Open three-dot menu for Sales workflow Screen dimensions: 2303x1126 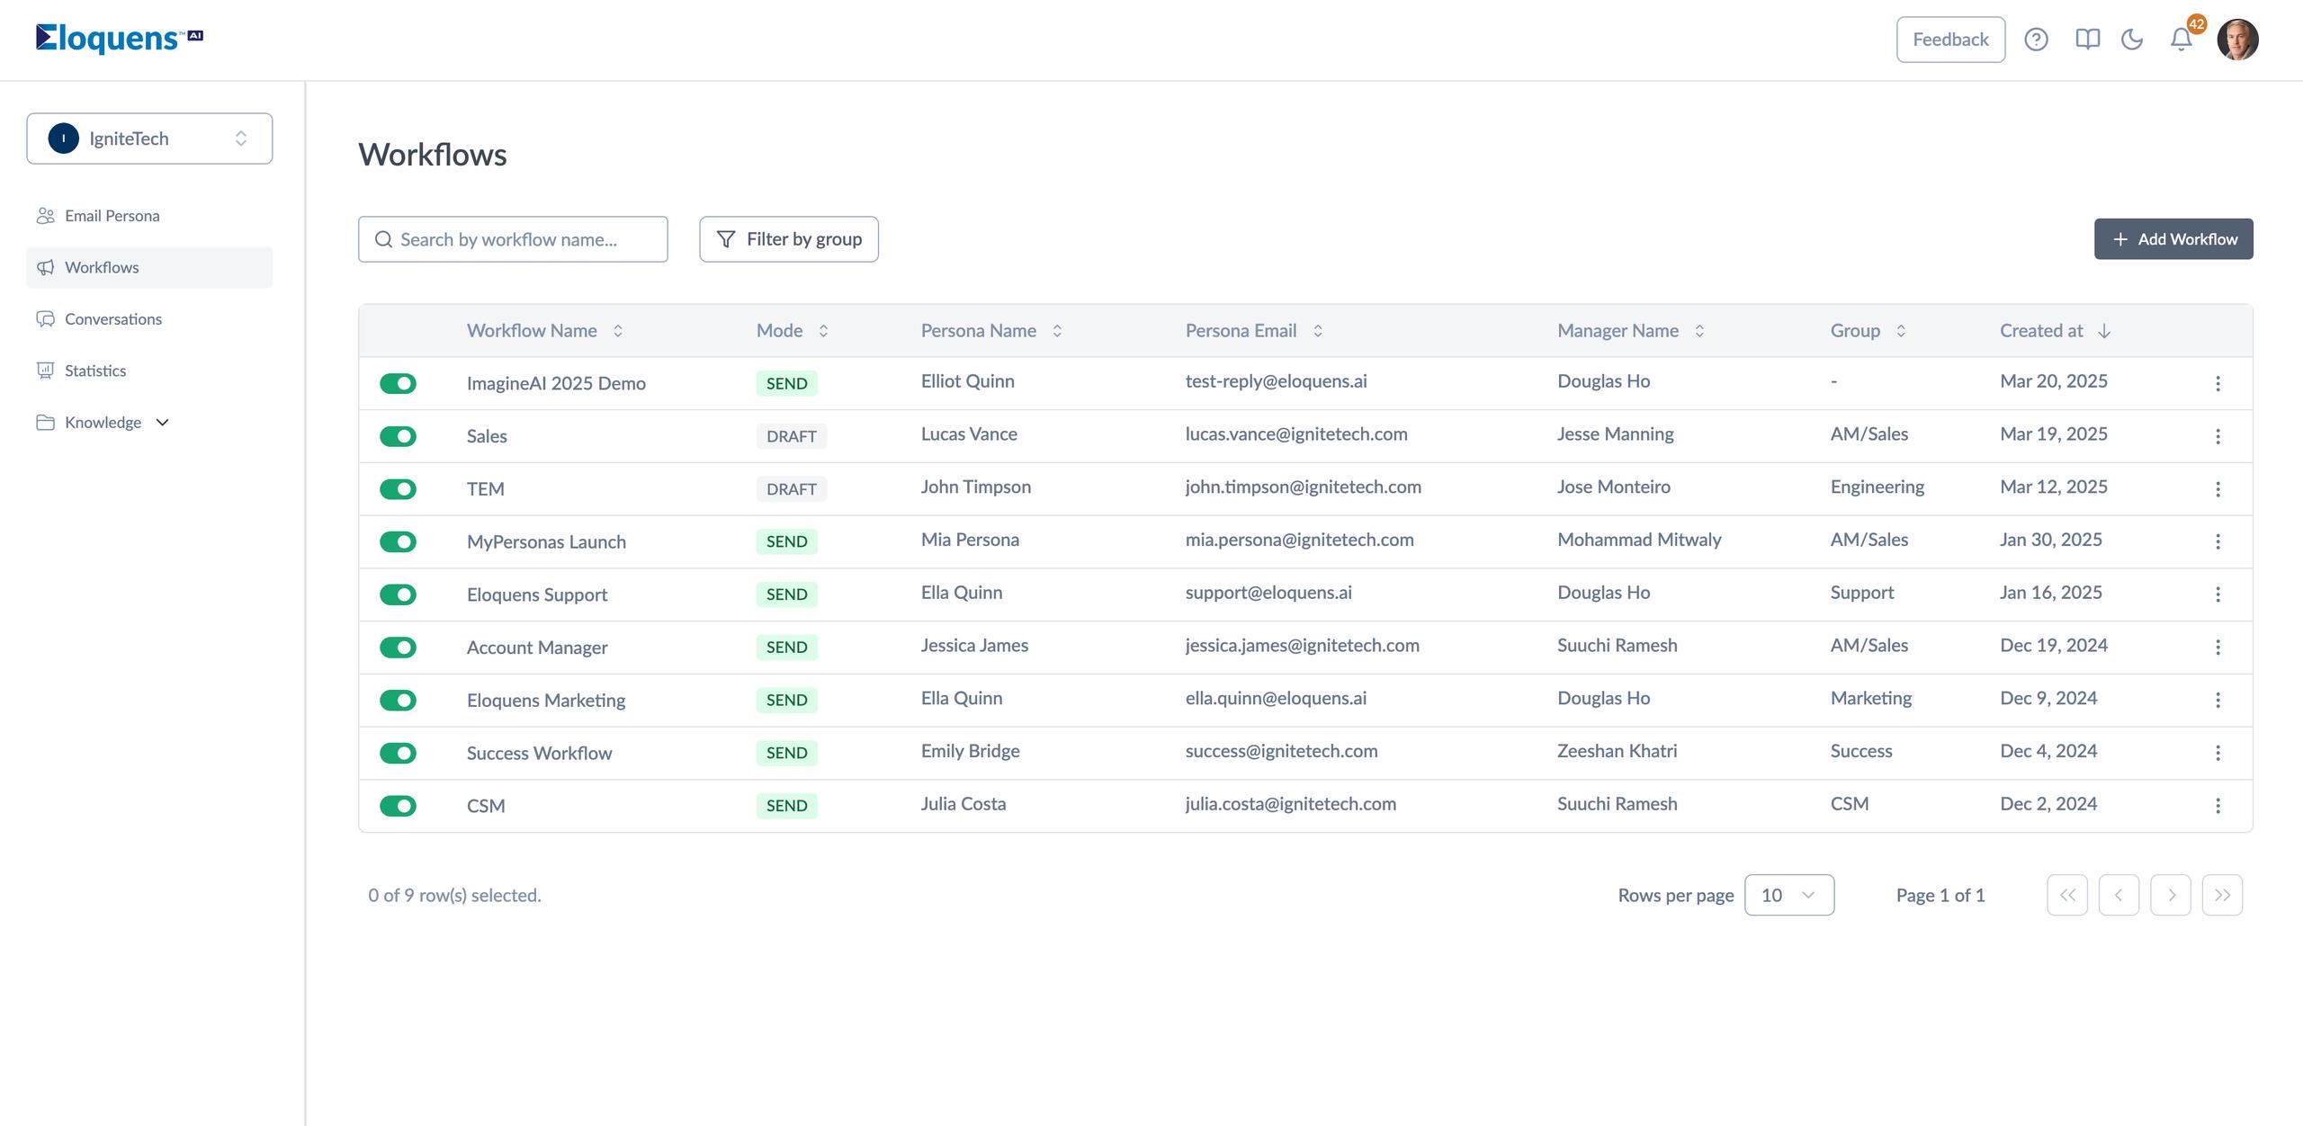2218,436
